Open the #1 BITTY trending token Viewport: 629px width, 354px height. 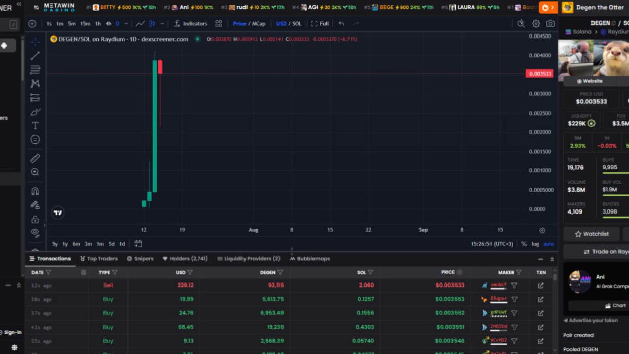tap(121, 7)
